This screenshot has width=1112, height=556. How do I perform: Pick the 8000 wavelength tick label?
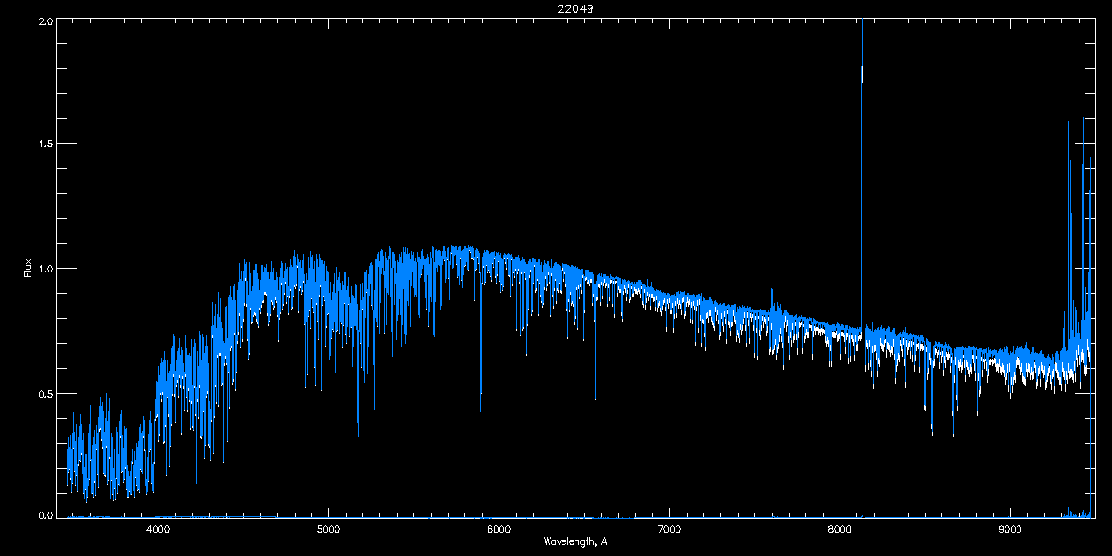coord(840,529)
